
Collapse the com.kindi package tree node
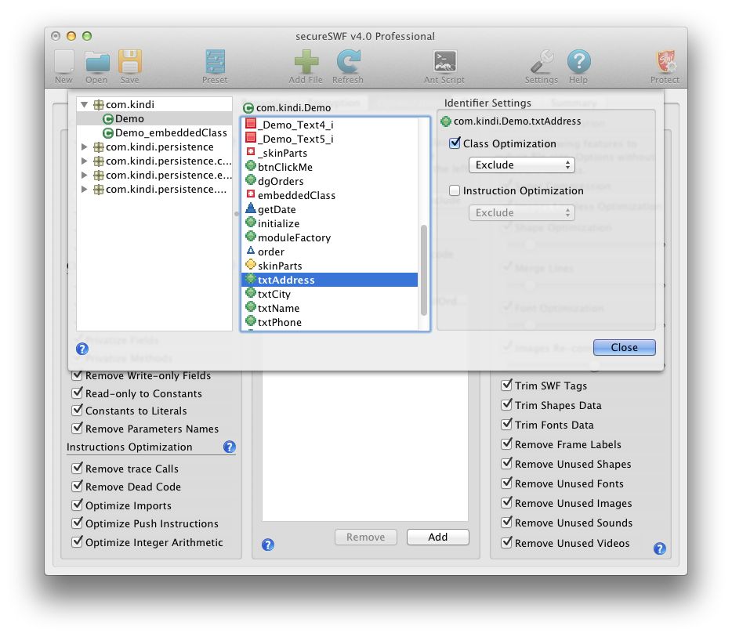[x=85, y=104]
